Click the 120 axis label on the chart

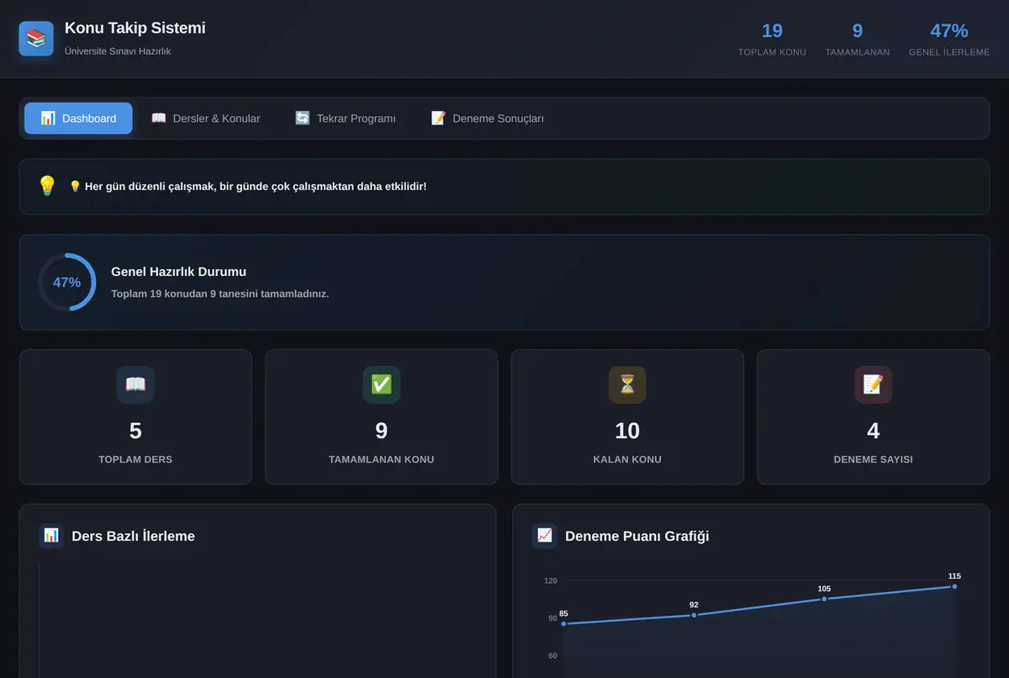click(551, 580)
